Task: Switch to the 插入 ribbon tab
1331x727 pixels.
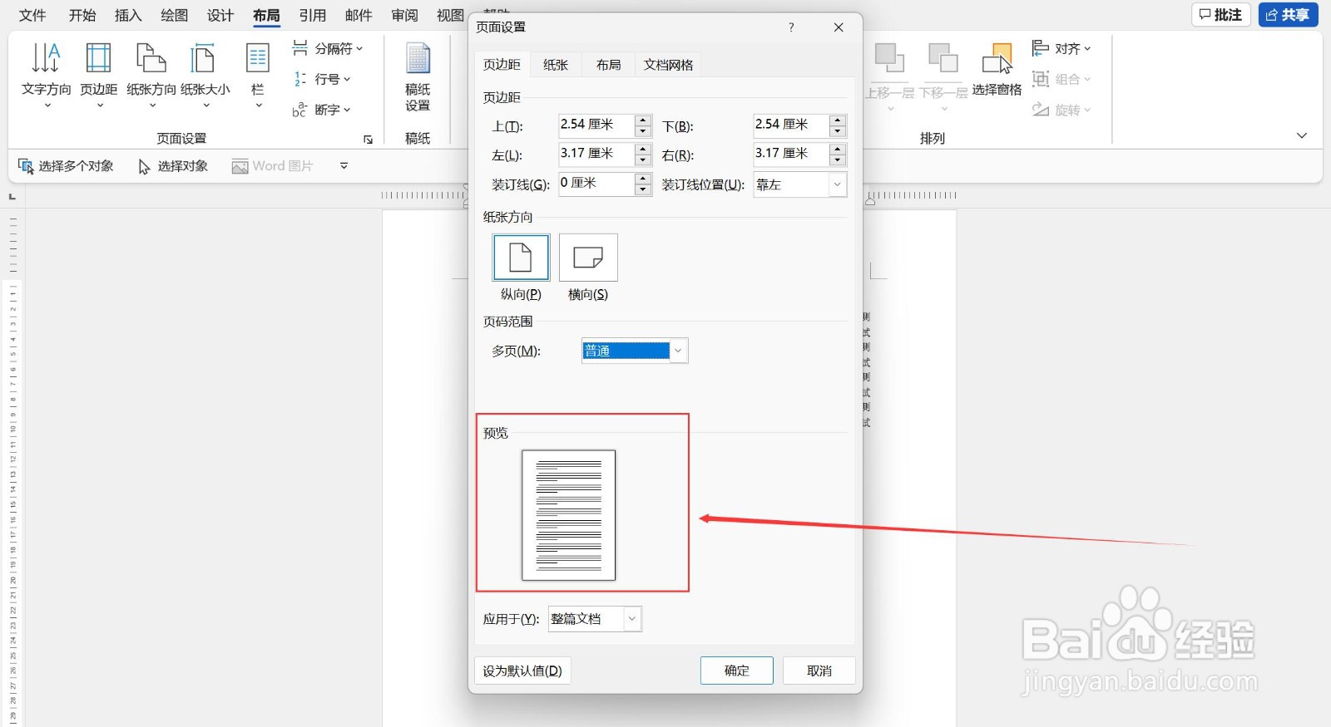Action: pyautogui.click(x=128, y=15)
